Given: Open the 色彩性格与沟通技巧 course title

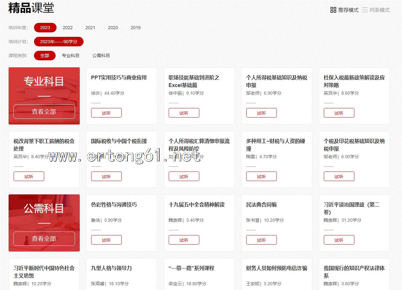Looking at the screenshot, I should [114, 205].
